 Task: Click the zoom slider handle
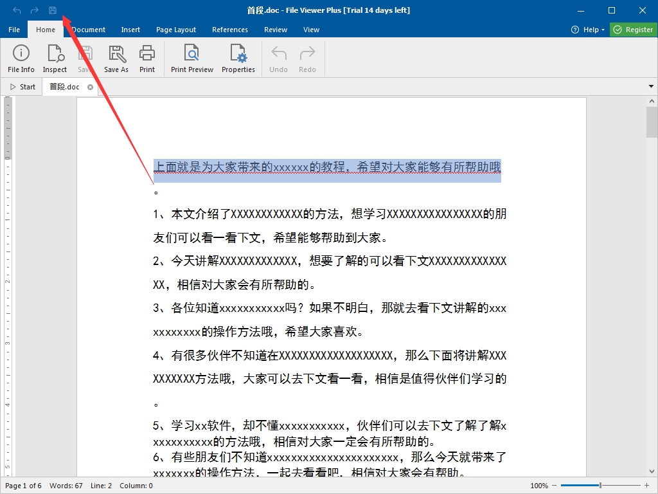(x=600, y=486)
